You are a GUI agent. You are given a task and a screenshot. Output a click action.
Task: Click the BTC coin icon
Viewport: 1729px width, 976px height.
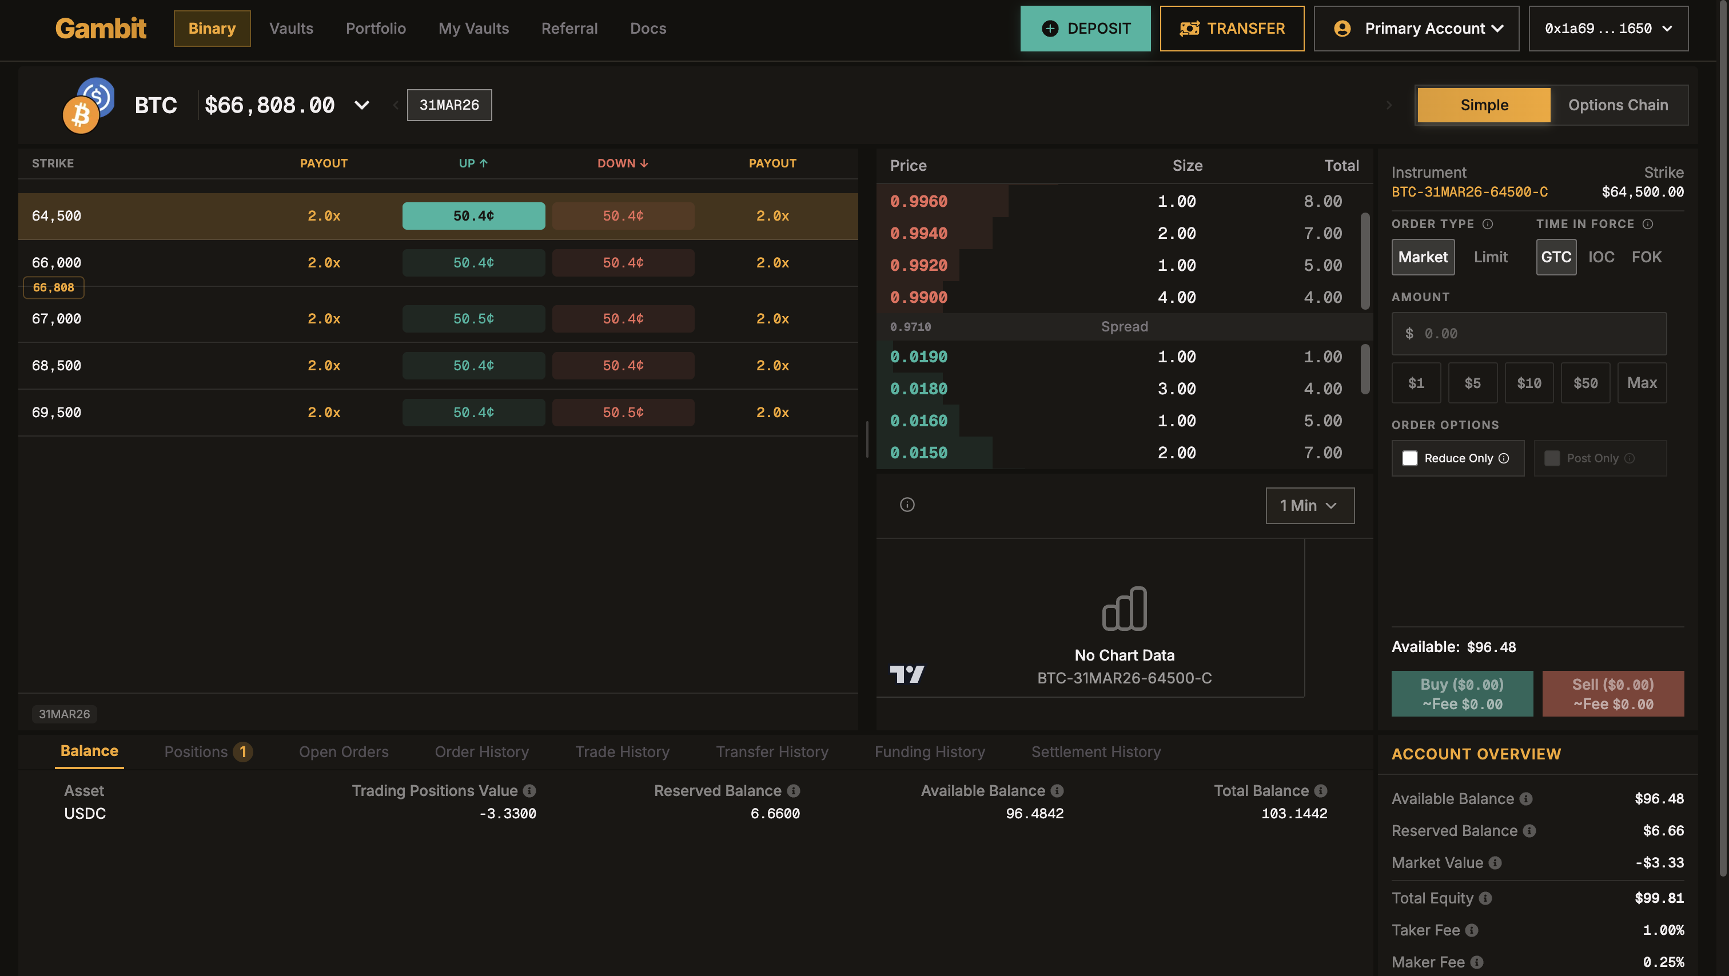point(81,115)
